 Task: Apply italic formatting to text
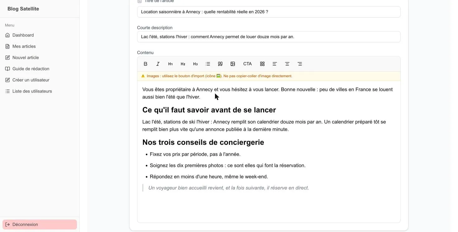[158, 64]
